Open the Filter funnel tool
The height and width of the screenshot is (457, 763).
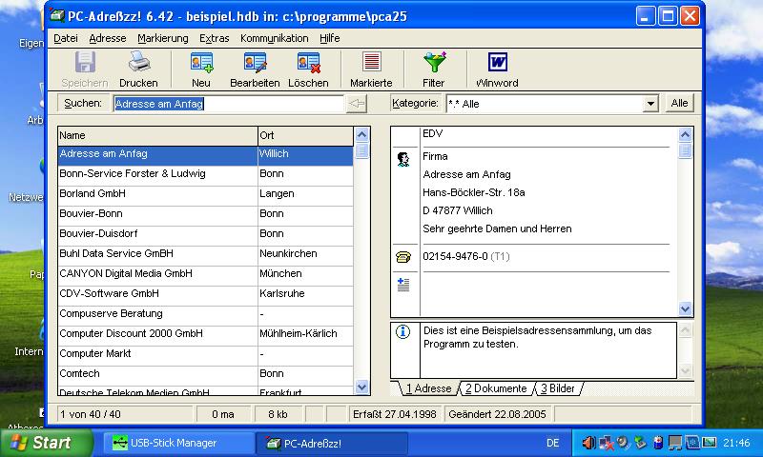coord(434,63)
